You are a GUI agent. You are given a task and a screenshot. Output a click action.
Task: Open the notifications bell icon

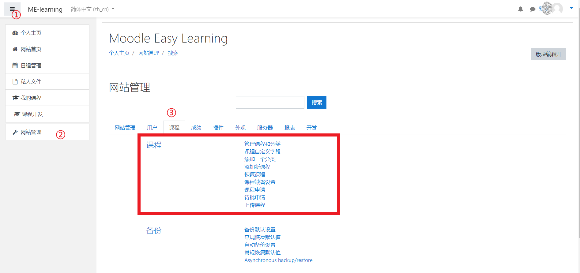click(521, 9)
